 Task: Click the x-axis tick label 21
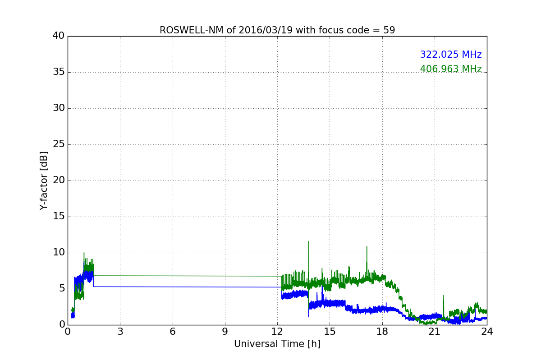(x=435, y=331)
